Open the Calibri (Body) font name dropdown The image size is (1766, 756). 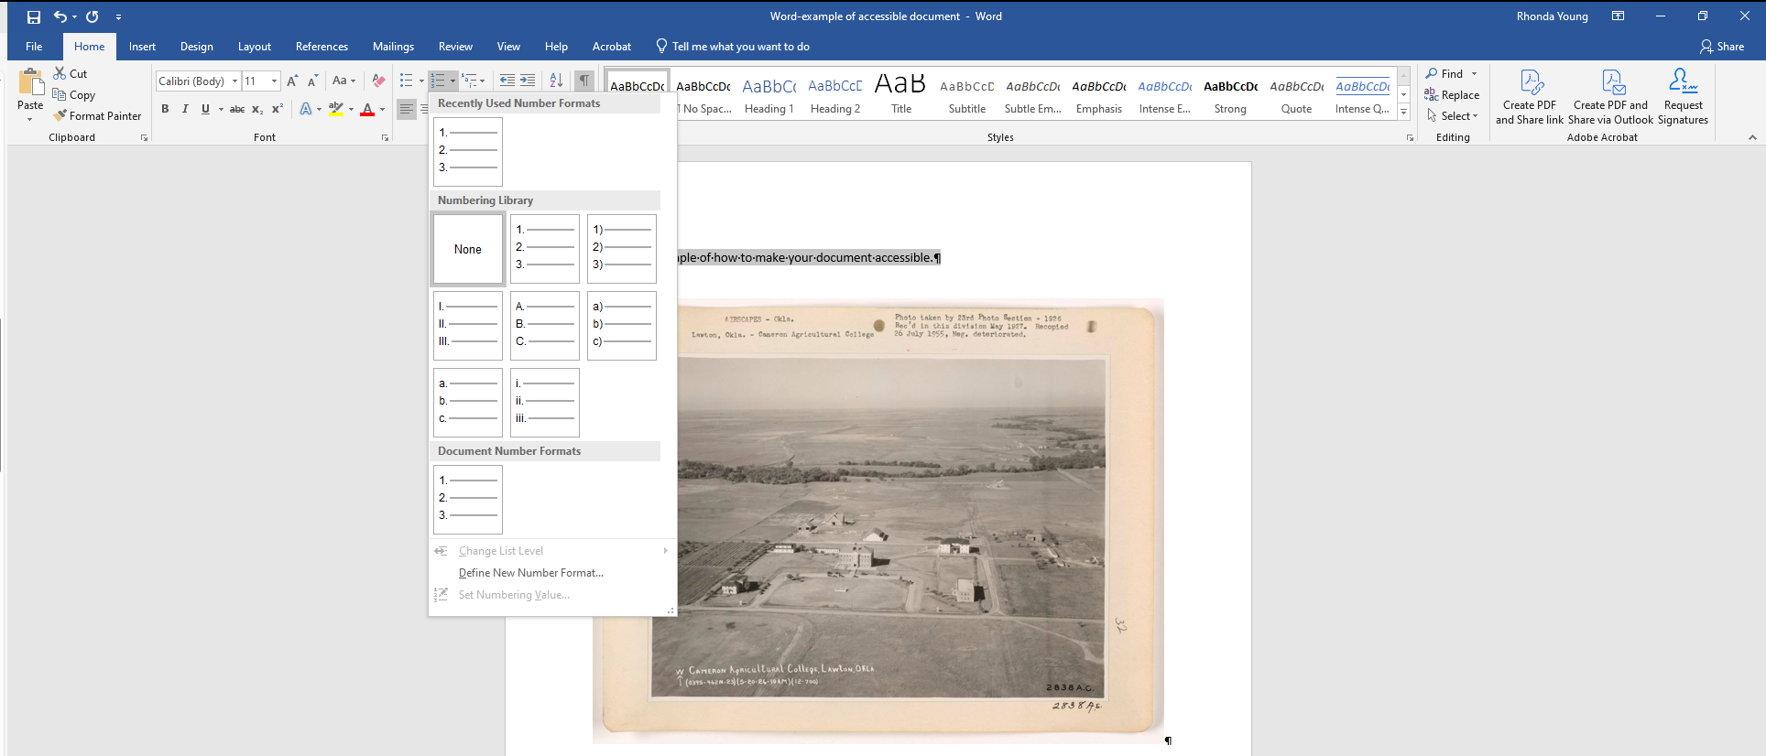tap(234, 81)
